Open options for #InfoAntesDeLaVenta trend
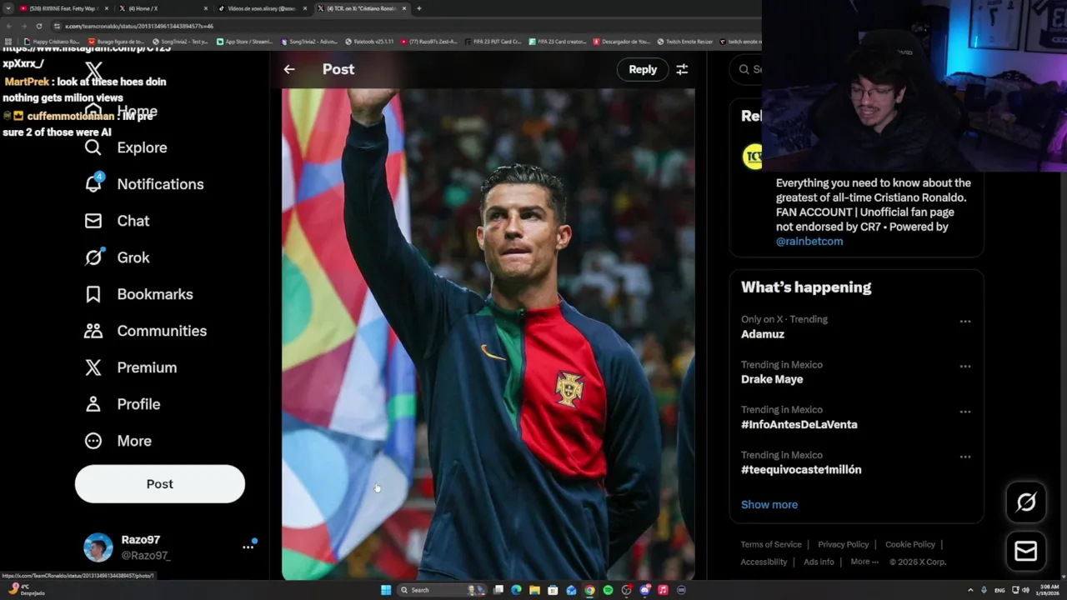The width and height of the screenshot is (1067, 600). click(x=965, y=412)
